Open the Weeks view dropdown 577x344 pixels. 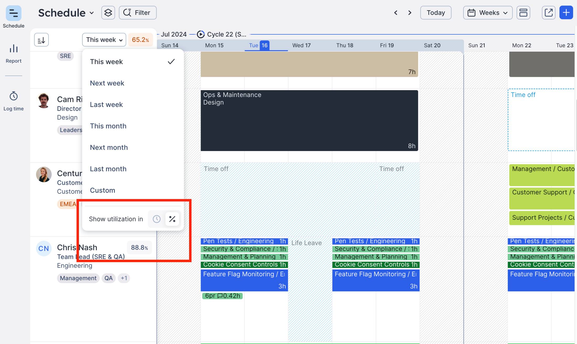(x=488, y=13)
